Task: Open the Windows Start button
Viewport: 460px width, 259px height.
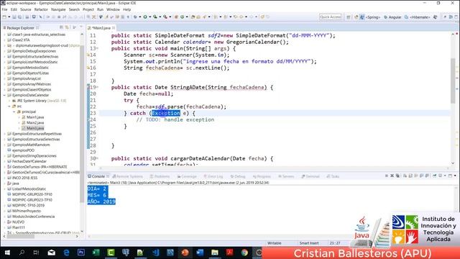Action: tap(7, 253)
